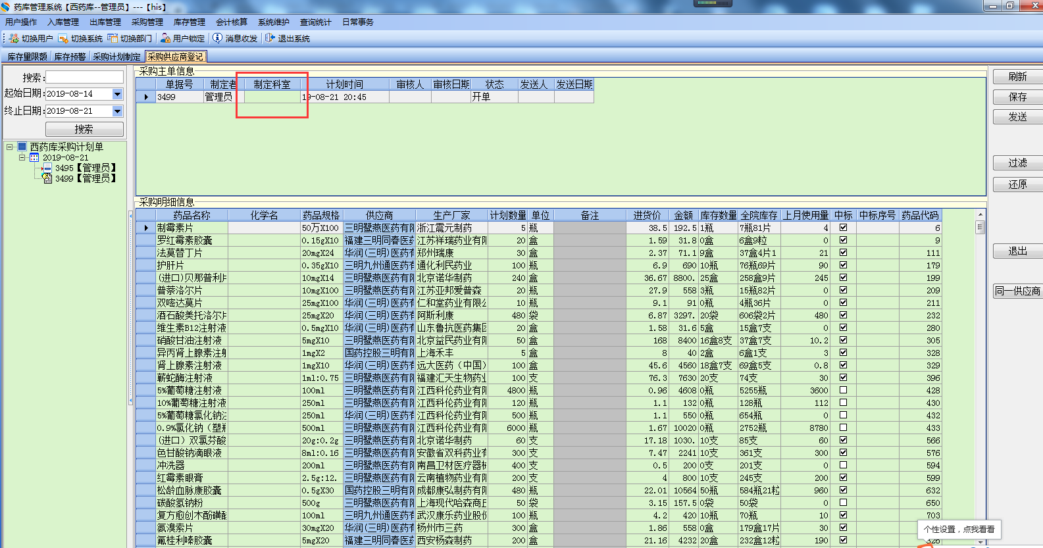The image size is (1043, 548).
Task: Select the 阿斯利康 manufacturer cell
Action: (x=452, y=315)
